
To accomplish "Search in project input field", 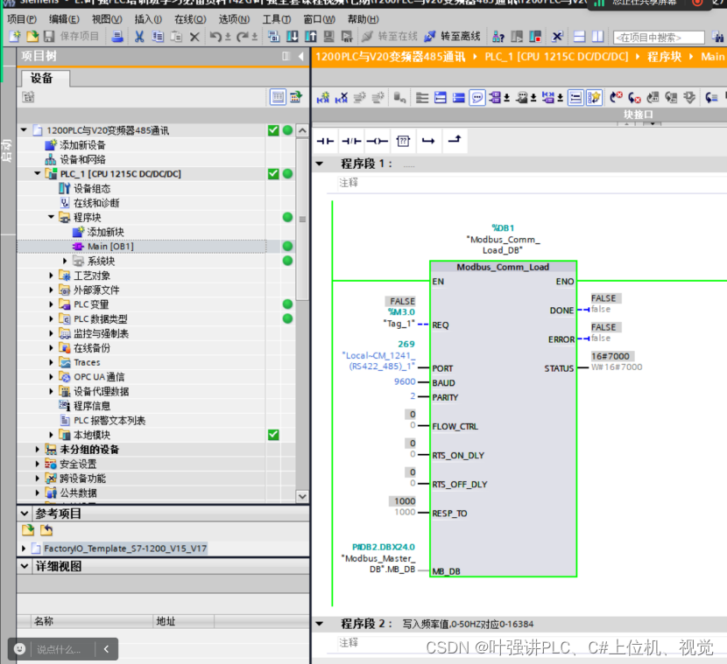I will 659,38.
